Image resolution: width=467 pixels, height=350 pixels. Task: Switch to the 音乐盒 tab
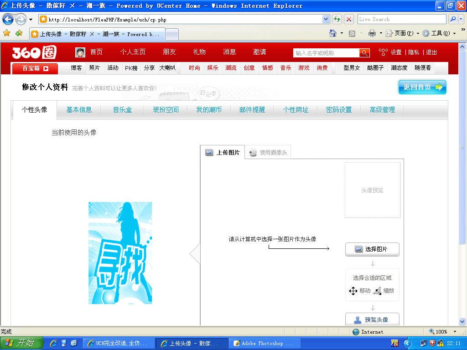(x=122, y=110)
